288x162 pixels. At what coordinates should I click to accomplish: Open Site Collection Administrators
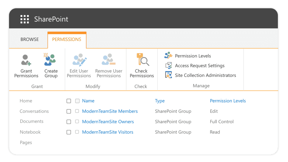205,75
